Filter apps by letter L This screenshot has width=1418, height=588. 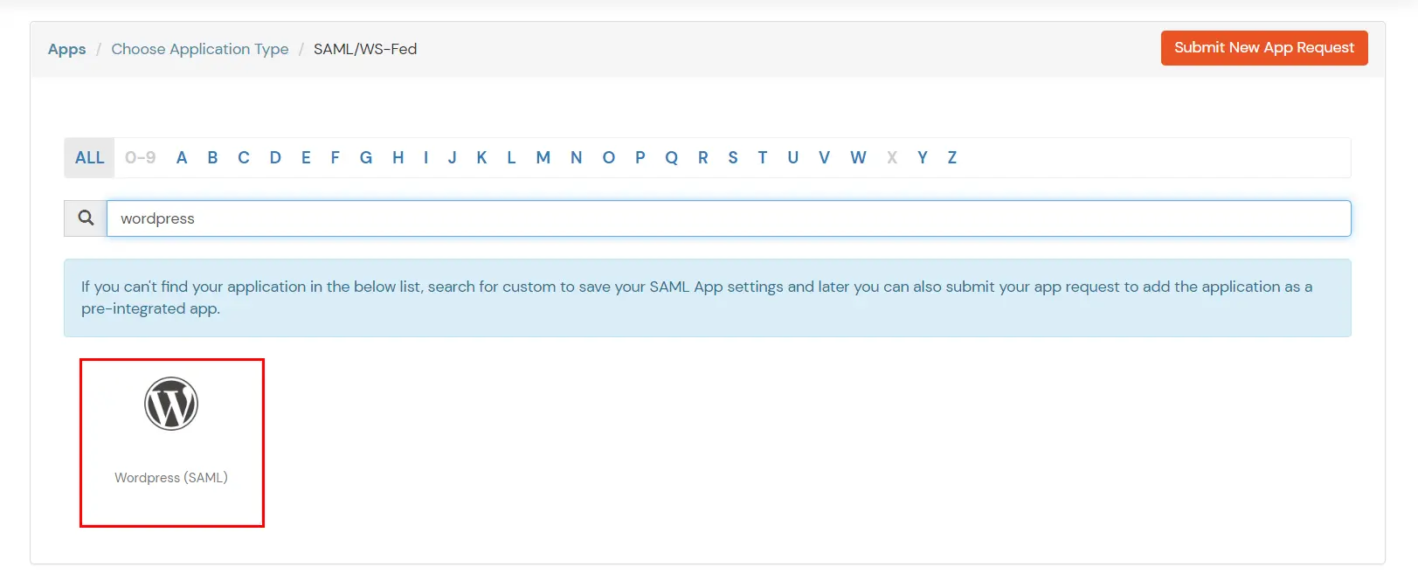click(511, 158)
